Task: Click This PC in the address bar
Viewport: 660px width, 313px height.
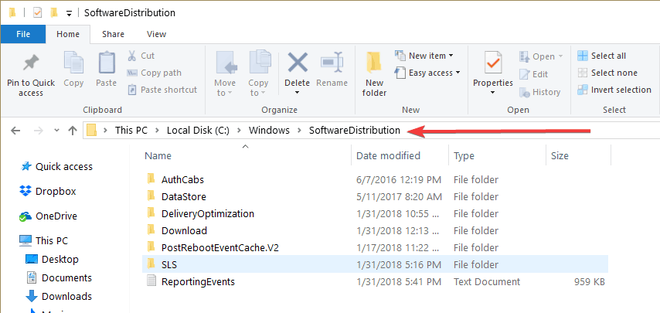Action: pos(131,131)
